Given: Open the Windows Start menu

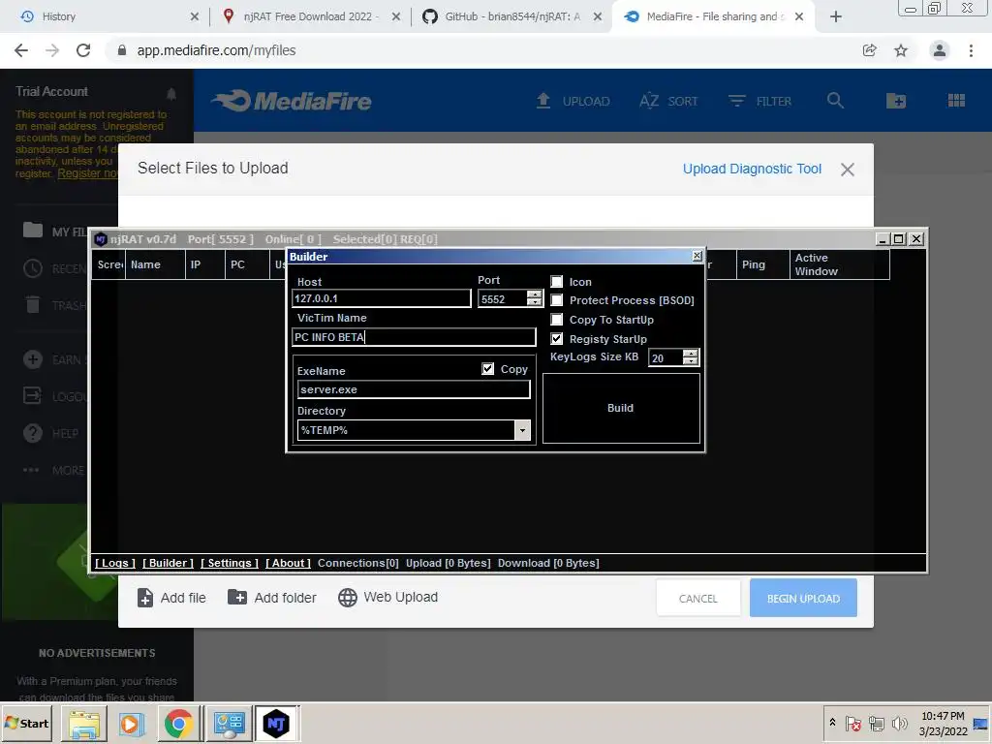Looking at the screenshot, I should (x=27, y=724).
